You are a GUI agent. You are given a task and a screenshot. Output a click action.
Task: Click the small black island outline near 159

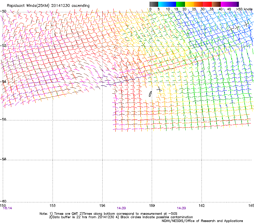coord(150,94)
